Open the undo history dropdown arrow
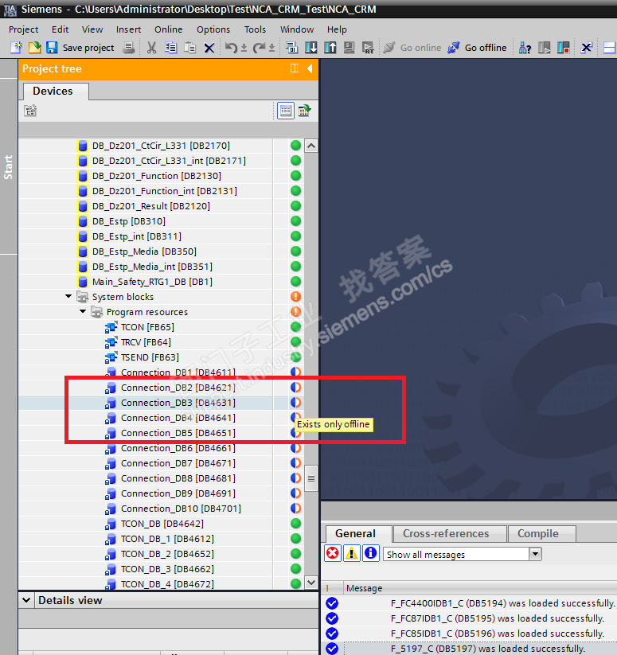Viewport: 617px width, 655px height. (244, 48)
